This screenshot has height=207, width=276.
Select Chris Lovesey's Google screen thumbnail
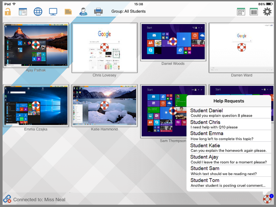click(104, 48)
